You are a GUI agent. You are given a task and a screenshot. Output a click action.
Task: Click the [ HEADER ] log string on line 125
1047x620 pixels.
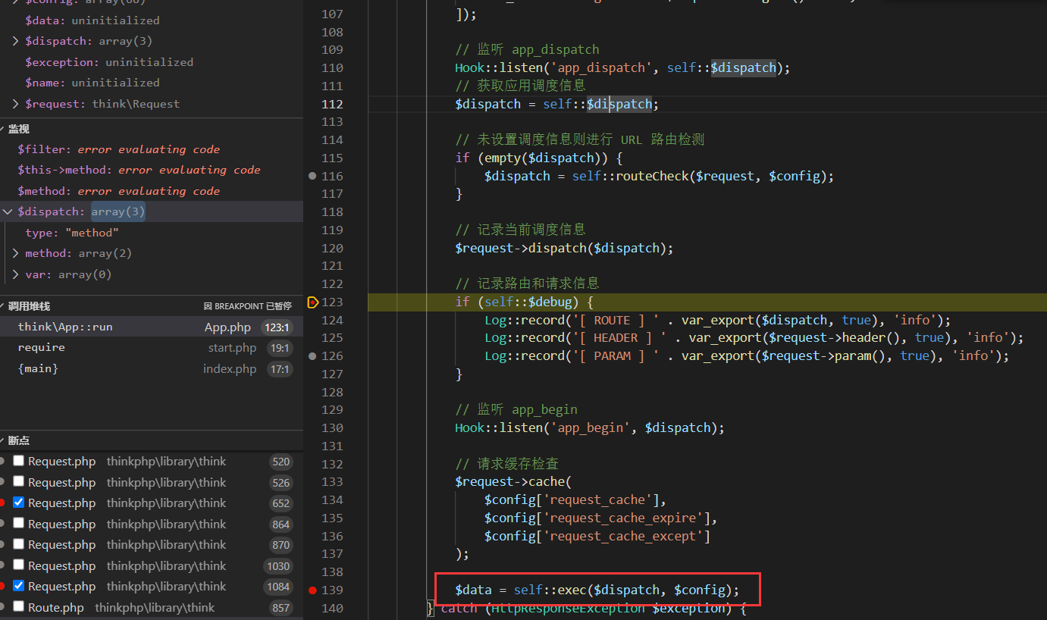pyautogui.click(x=619, y=337)
